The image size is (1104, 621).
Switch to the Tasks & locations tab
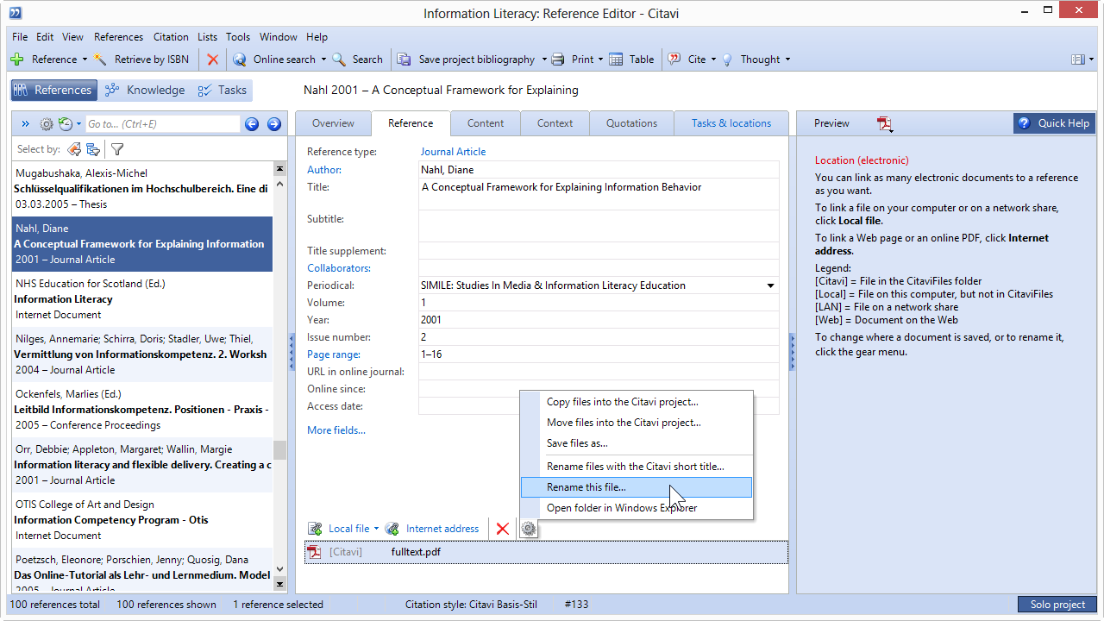[731, 123]
